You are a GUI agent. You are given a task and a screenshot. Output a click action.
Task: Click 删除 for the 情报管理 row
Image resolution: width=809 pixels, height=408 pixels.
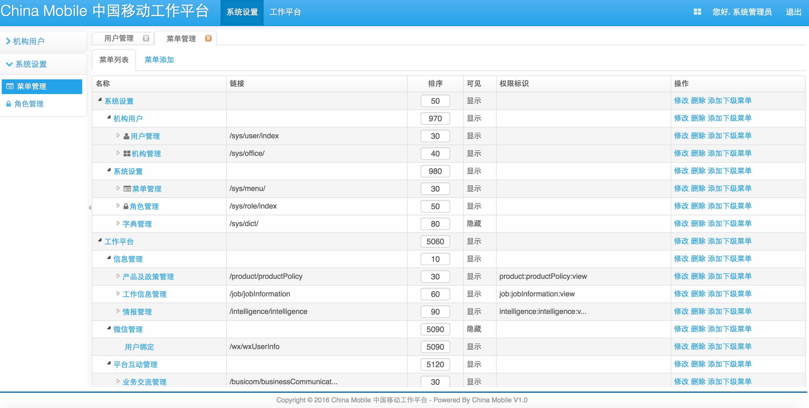(x=698, y=311)
